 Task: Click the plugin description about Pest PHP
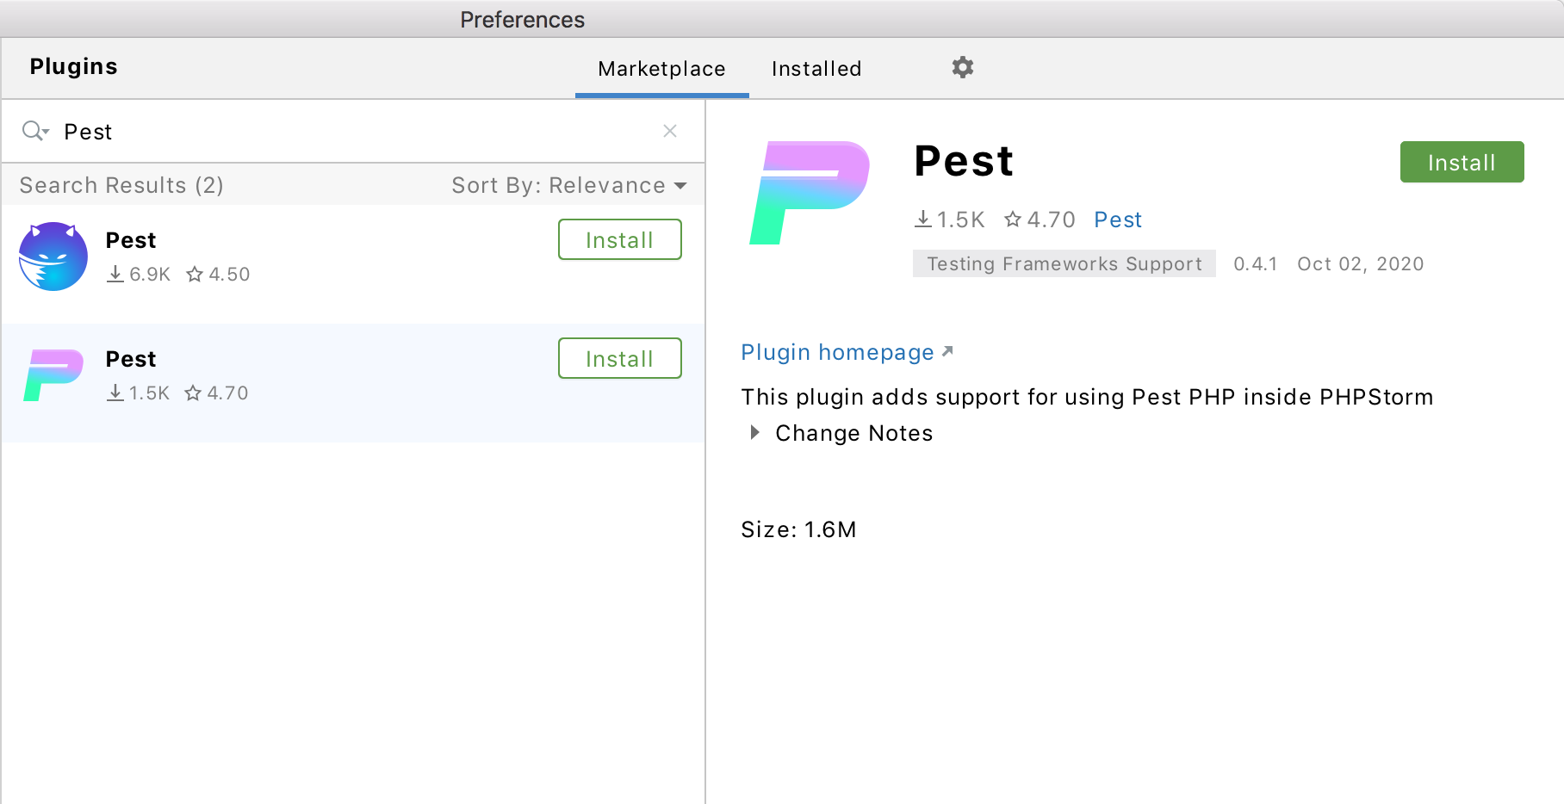click(x=1087, y=397)
